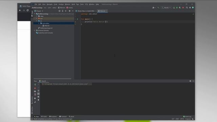Screen dimensions: 217x122
Task: Toggle scroll to end in Run console
Action: (38, 94)
